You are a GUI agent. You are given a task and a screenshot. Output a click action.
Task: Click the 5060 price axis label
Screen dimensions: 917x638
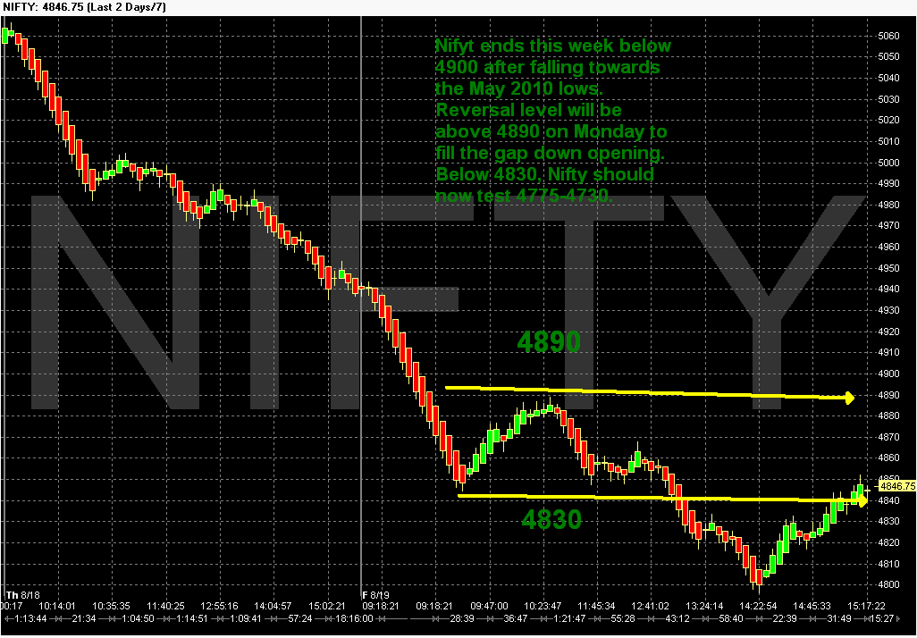pyautogui.click(x=888, y=36)
